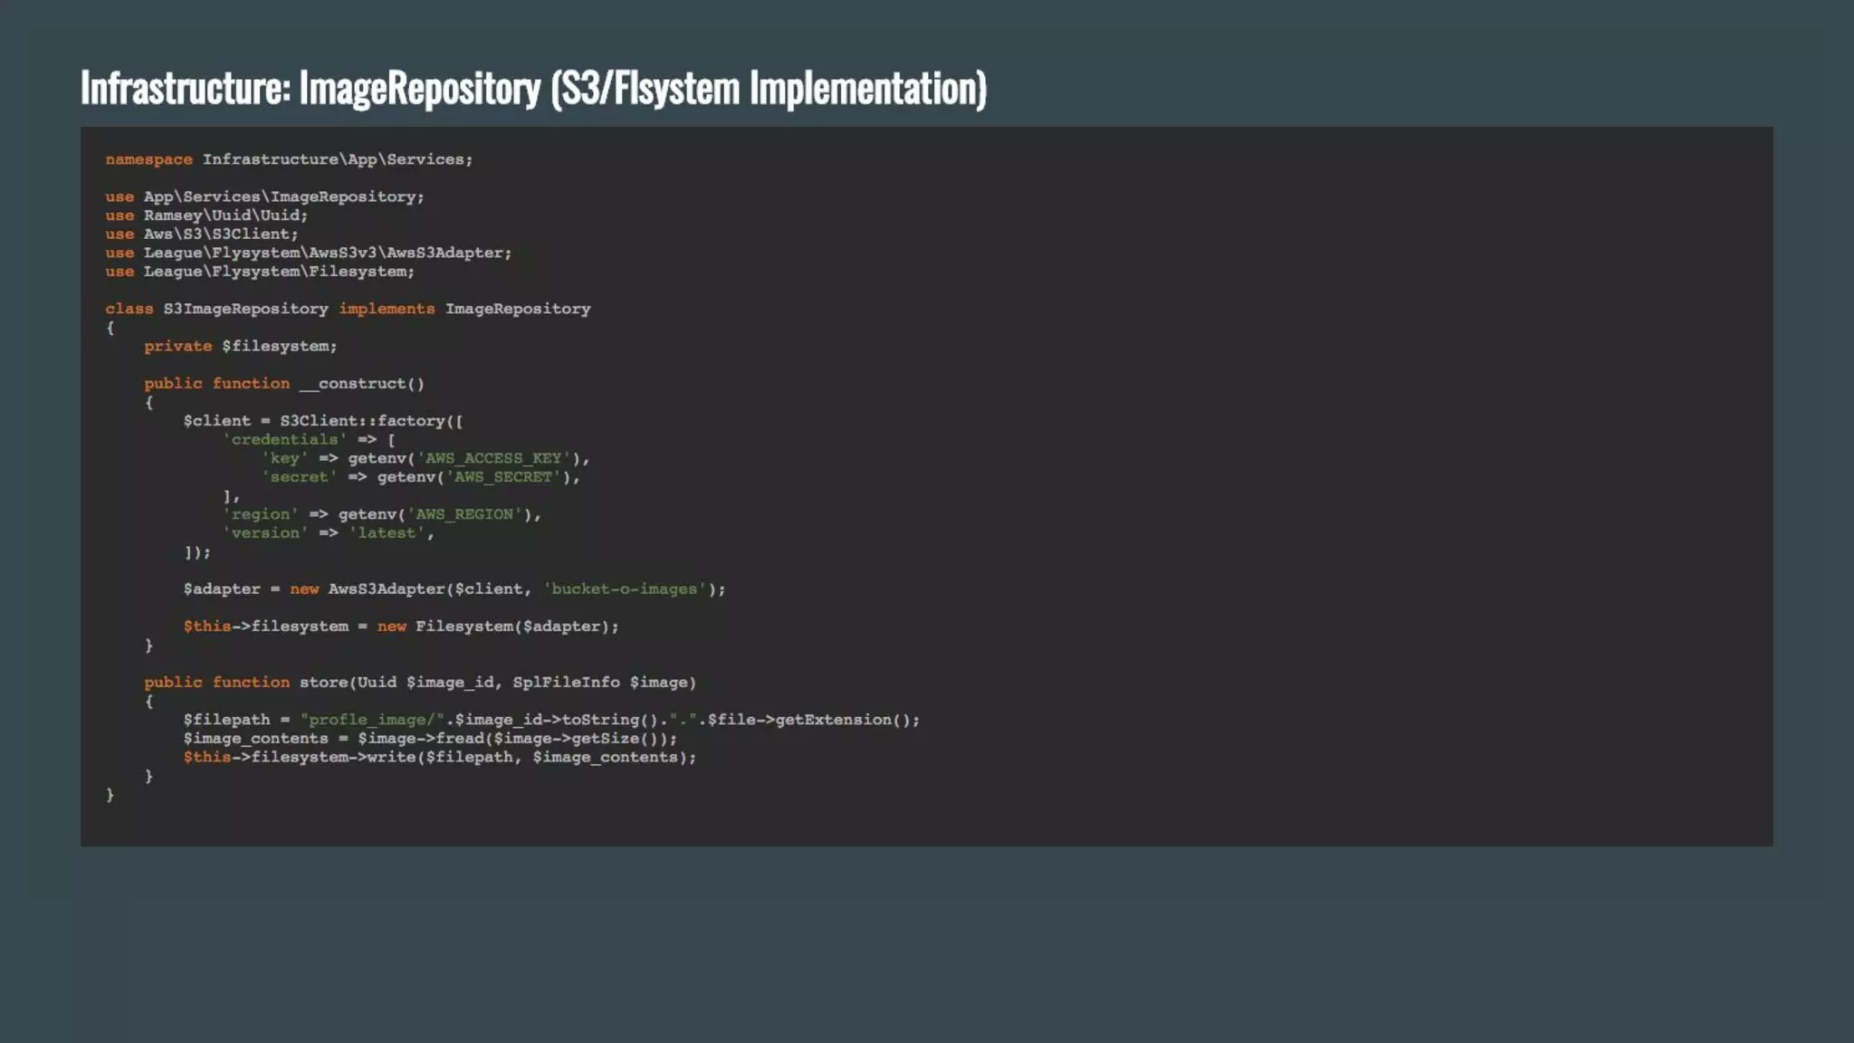Click the '__construct()' function name

click(362, 384)
